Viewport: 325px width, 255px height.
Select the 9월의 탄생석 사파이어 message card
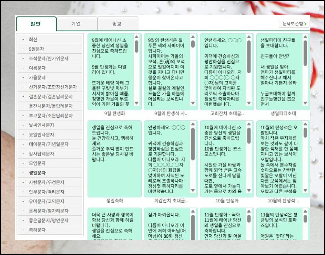pyautogui.click(x=171, y=72)
